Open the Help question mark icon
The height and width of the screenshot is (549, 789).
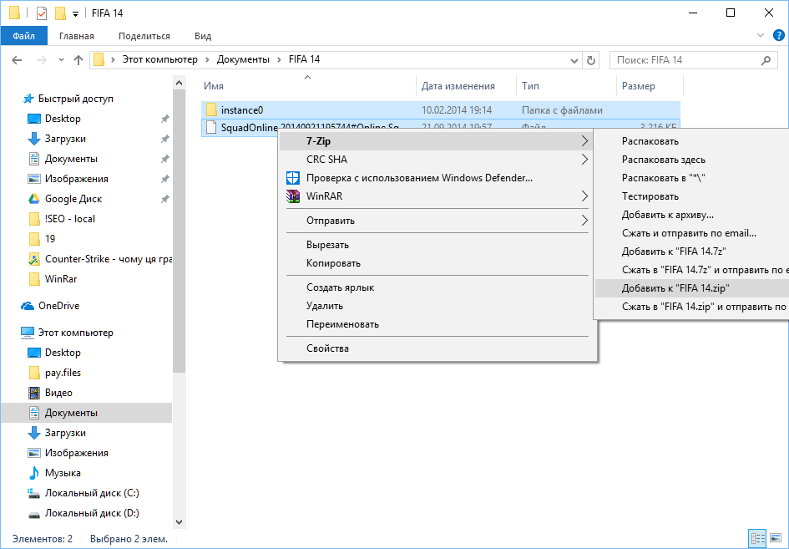778,35
